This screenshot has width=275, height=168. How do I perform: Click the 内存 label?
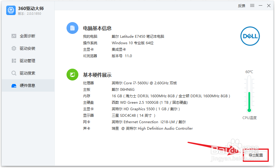tap(87, 96)
